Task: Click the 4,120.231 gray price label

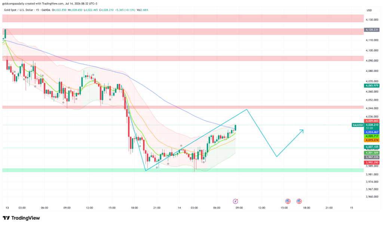Action: coord(372,30)
